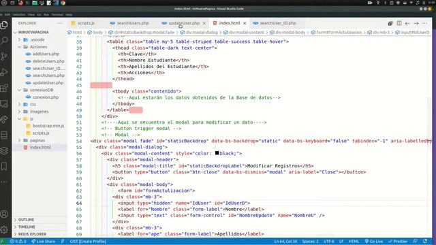436x245 pixels.
Task: Open the Extensions view
Action: [x=4, y=88]
